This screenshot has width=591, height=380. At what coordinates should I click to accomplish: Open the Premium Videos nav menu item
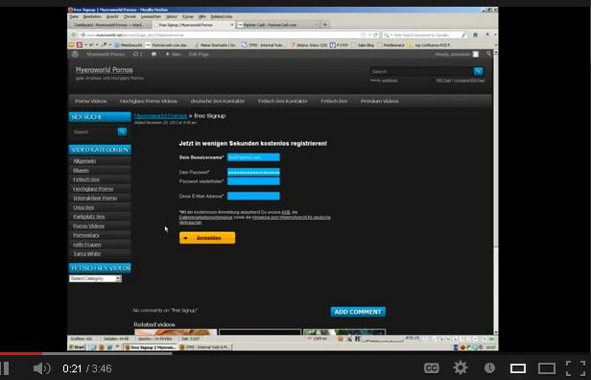pos(380,101)
